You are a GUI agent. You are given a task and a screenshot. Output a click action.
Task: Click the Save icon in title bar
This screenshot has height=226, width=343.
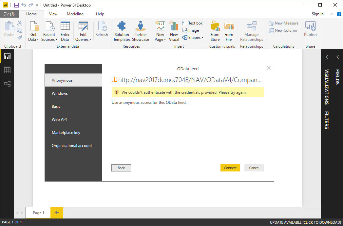point(16,5)
